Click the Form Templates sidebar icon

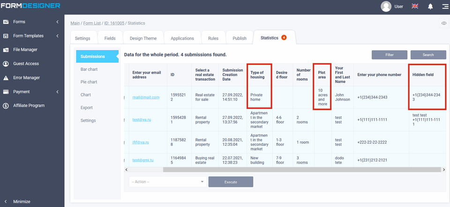pos(6,36)
